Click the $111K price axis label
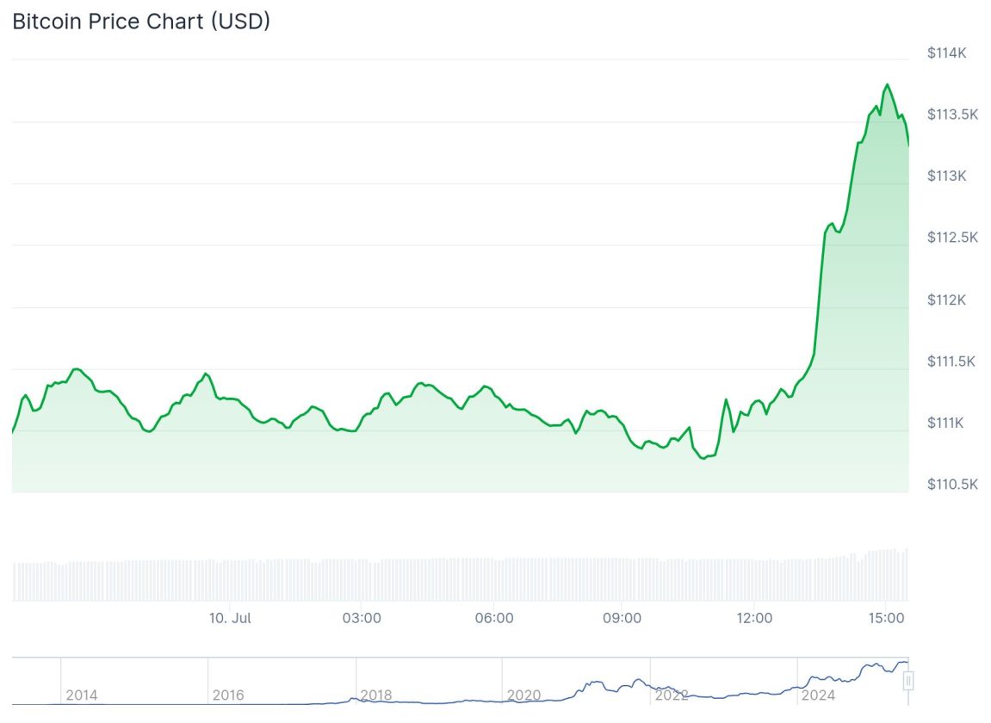This screenshot has width=991, height=723. (x=945, y=422)
